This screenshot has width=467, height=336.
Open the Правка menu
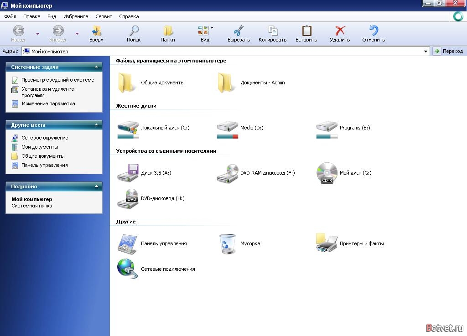(x=31, y=16)
